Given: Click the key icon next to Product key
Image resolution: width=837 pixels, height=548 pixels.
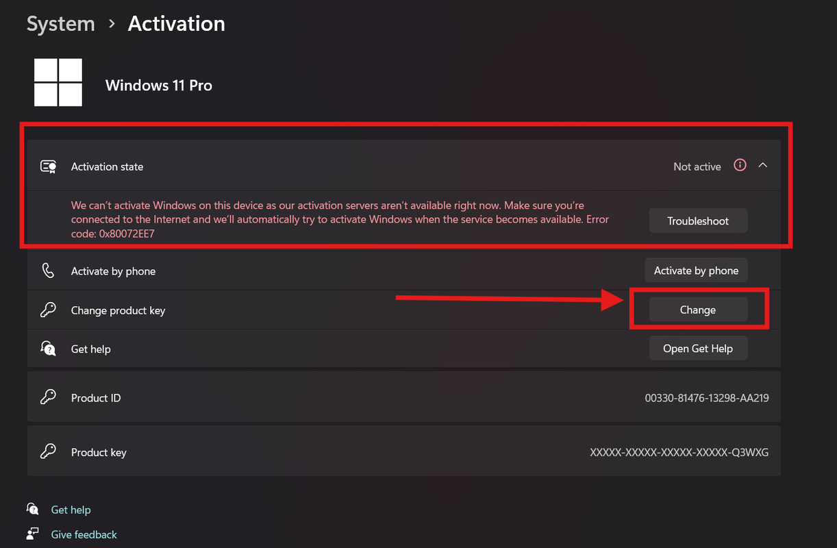Looking at the screenshot, I should pos(48,452).
